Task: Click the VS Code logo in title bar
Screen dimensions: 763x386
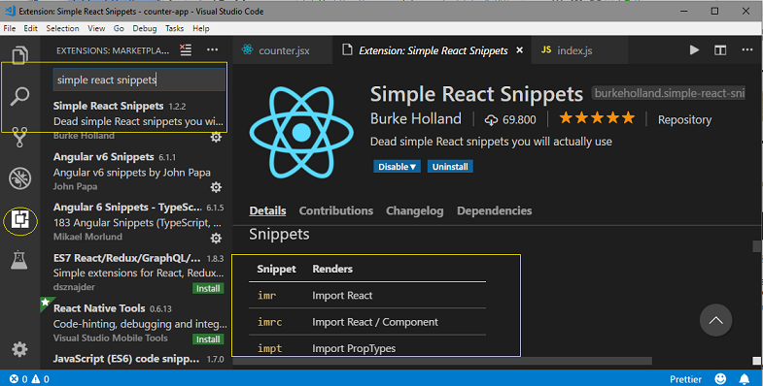Action: [10, 11]
